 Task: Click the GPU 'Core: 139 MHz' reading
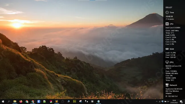click(x=171, y=71)
